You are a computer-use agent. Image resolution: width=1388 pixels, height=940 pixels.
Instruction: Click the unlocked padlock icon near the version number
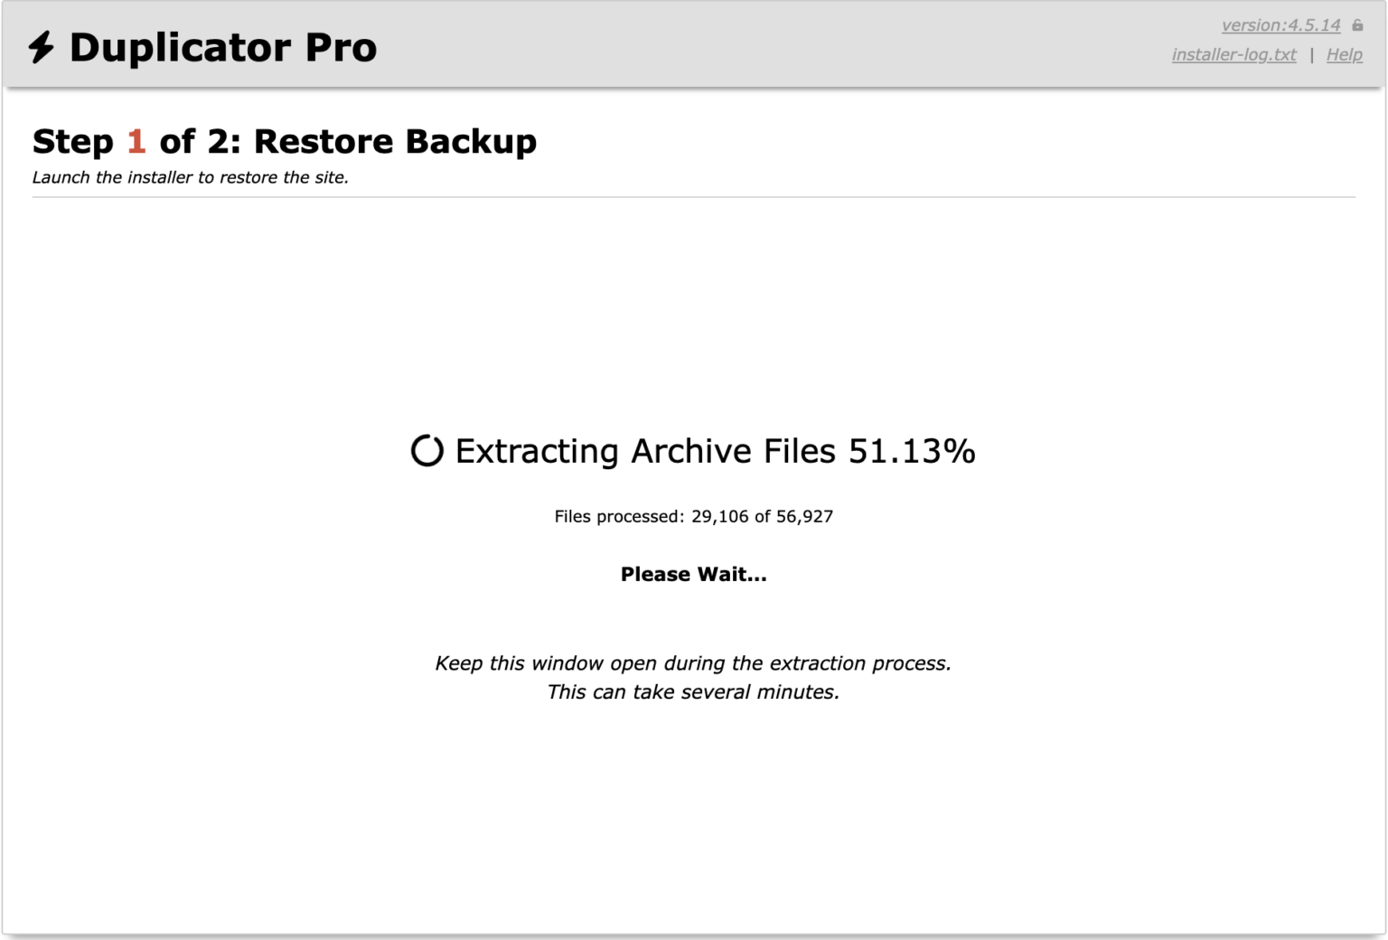tap(1359, 25)
